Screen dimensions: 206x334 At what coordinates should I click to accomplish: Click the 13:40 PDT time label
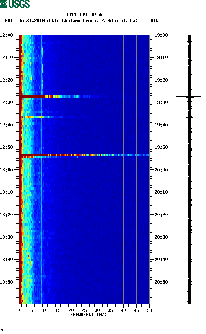[x=6, y=260]
